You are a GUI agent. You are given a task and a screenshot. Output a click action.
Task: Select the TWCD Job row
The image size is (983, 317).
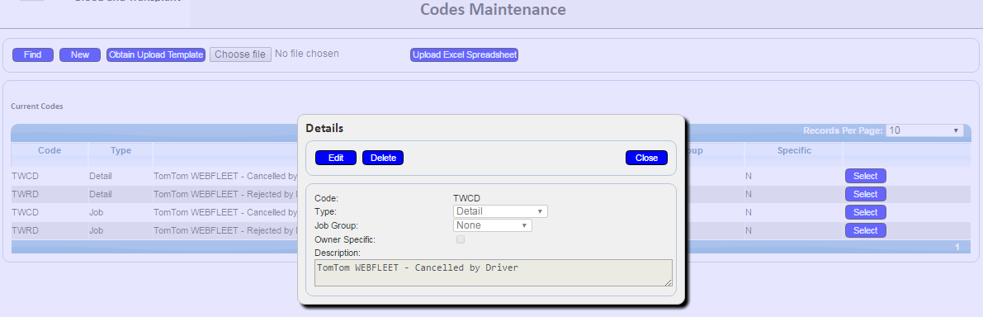(865, 212)
